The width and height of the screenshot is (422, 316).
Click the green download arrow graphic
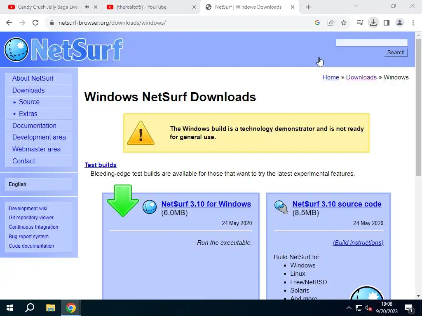[x=123, y=200]
